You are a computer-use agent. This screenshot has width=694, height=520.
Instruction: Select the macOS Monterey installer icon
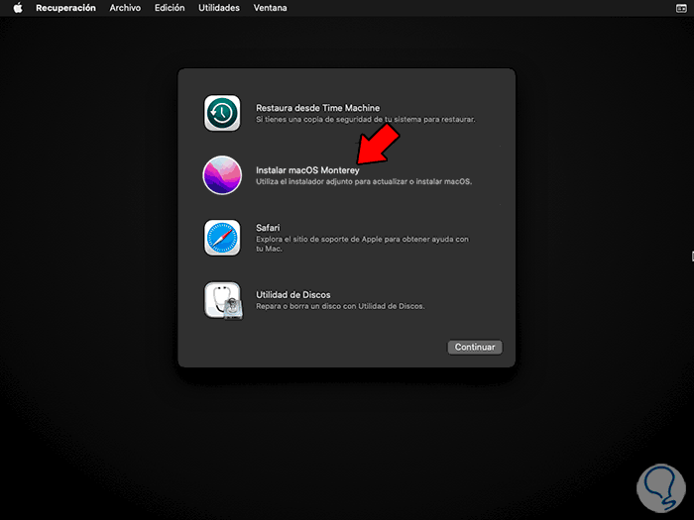click(x=222, y=175)
